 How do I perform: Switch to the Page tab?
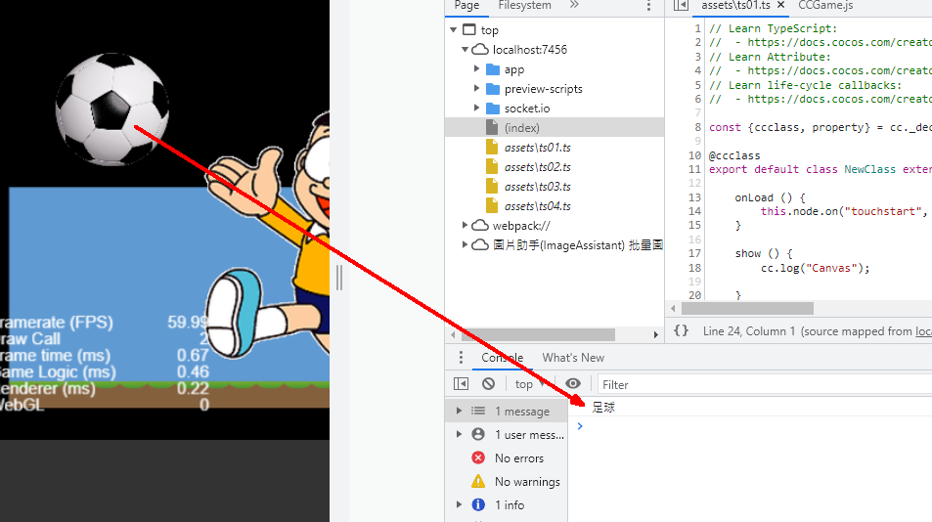click(466, 5)
